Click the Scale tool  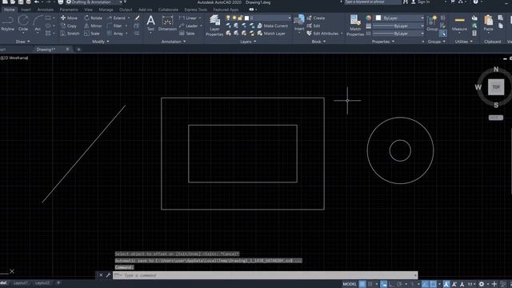tap(92, 34)
